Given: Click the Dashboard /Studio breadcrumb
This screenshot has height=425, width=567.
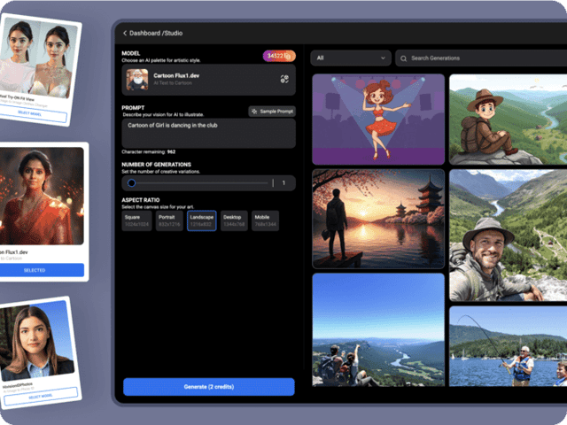Looking at the screenshot, I should click(156, 34).
